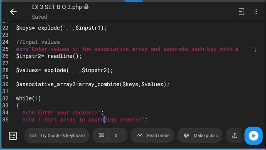Click the //Input values comment
The image size is (266, 150).
(38, 42)
